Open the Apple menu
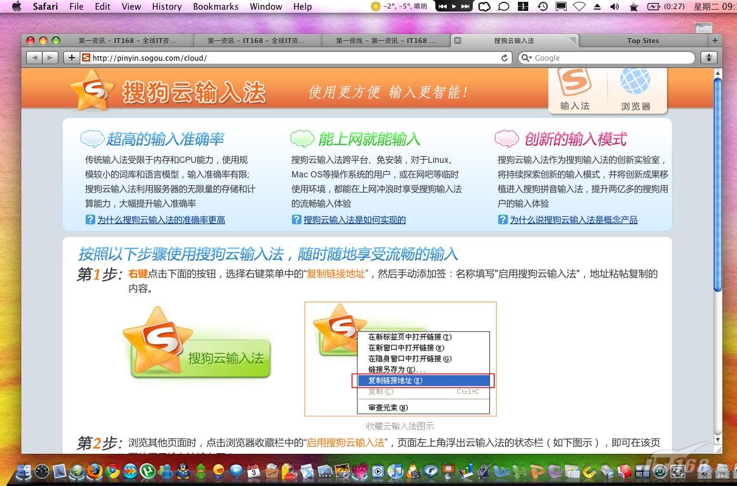Image resolution: width=737 pixels, height=486 pixels. pos(16,7)
